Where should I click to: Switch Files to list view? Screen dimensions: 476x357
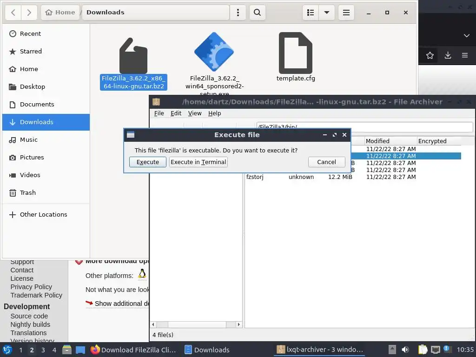pos(310,13)
